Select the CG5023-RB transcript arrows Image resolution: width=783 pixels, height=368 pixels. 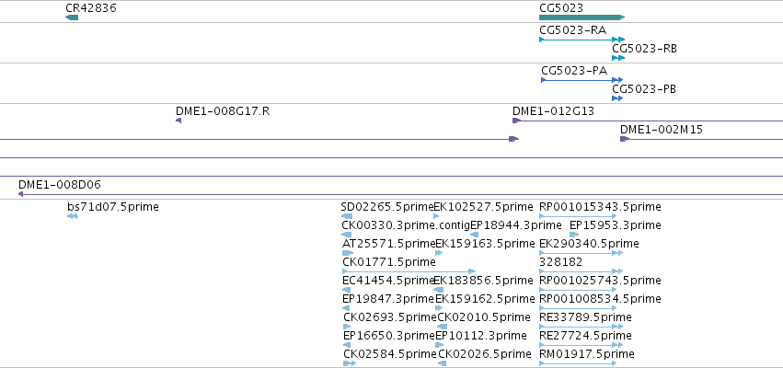pos(618,58)
